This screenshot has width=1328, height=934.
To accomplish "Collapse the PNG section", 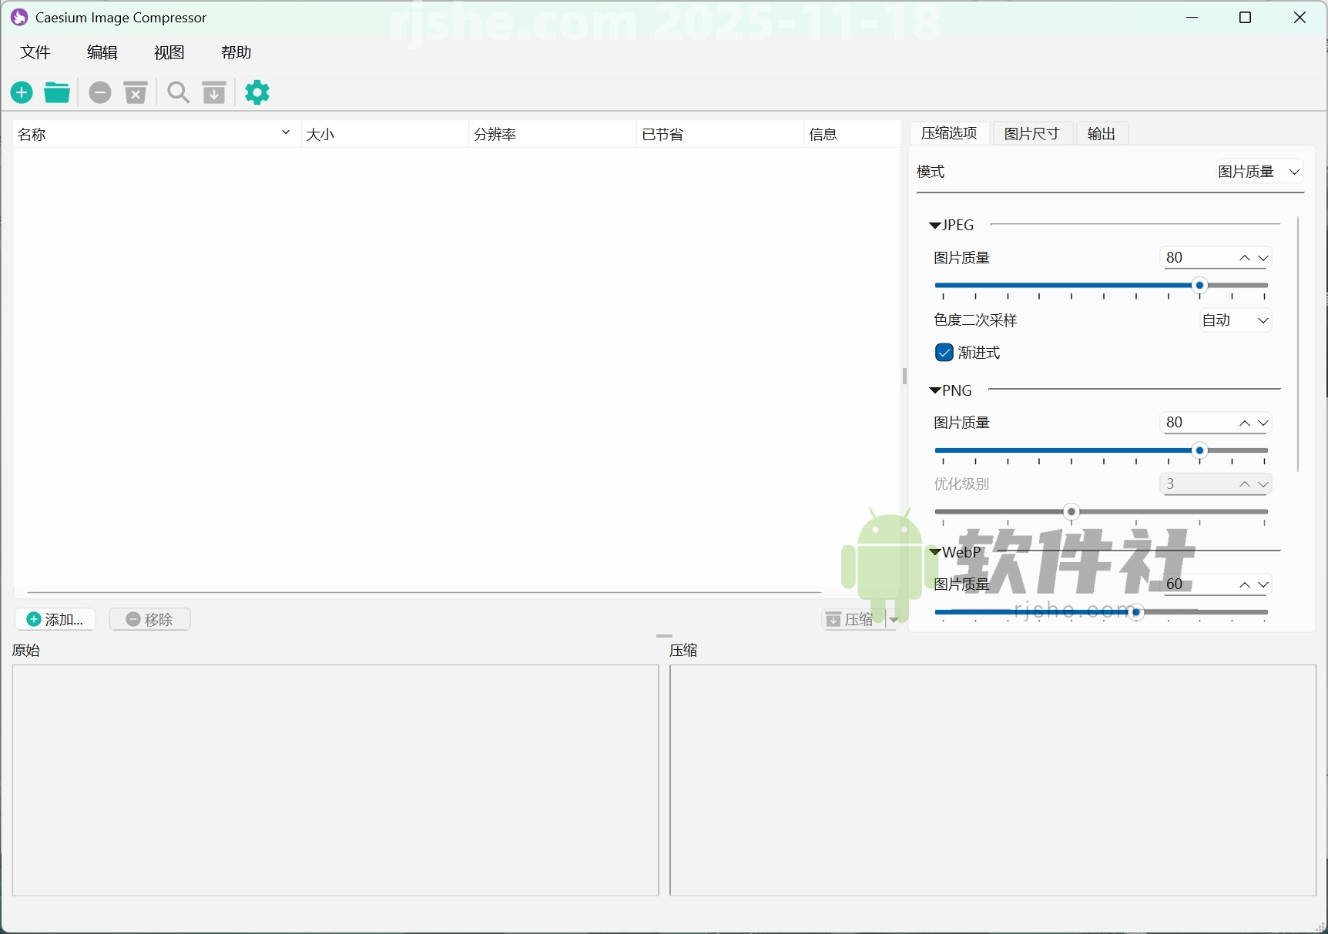I will point(934,390).
